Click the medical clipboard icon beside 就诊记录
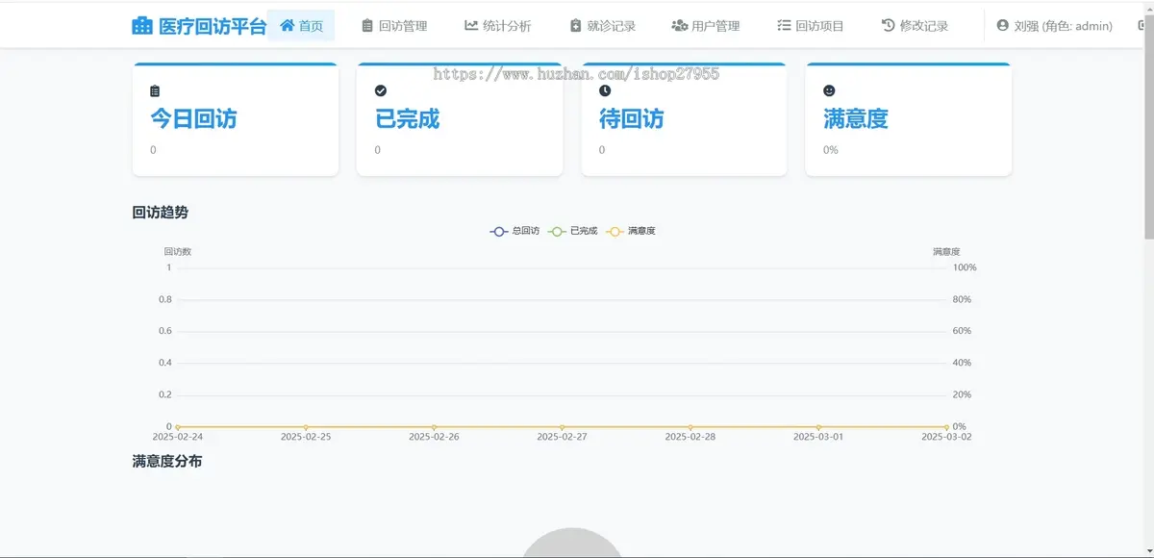 point(575,26)
